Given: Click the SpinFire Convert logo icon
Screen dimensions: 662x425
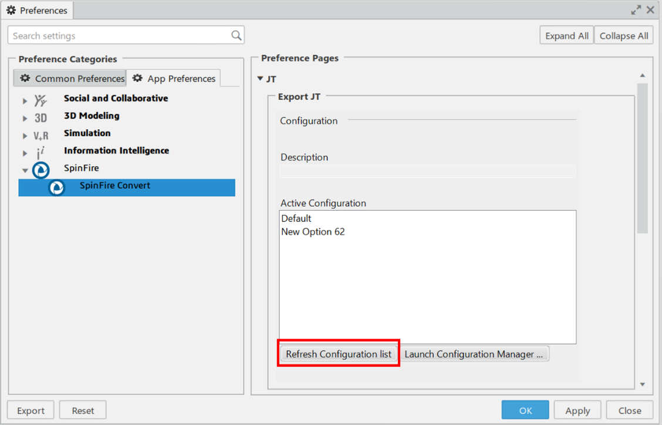Looking at the screenshot, I should tap(56, 187).
